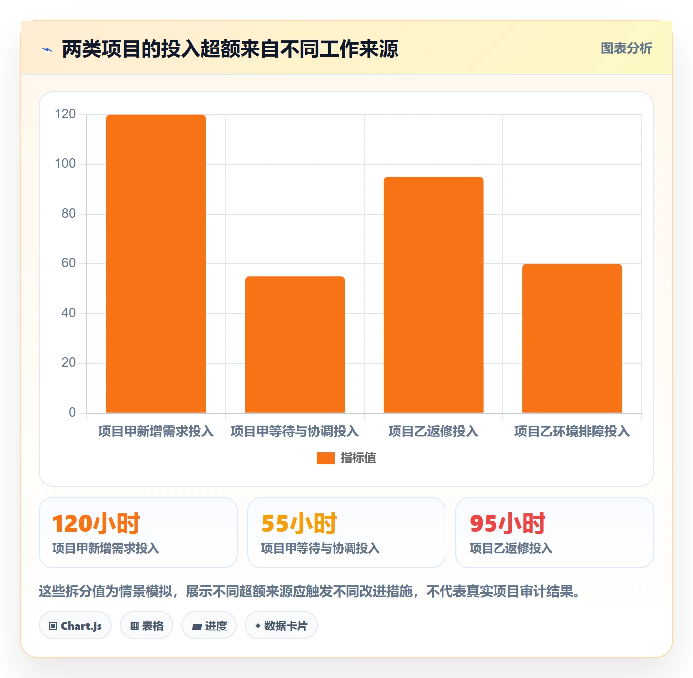
Task: Select the 表格 tag
Action: click(147, 626)
